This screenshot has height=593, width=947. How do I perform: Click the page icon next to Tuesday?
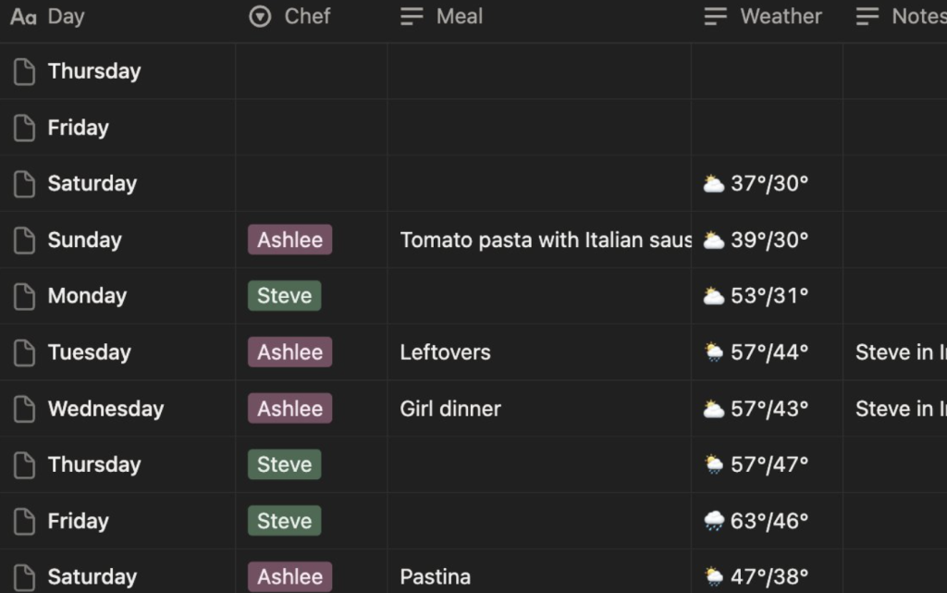click(x=24, y=352)
